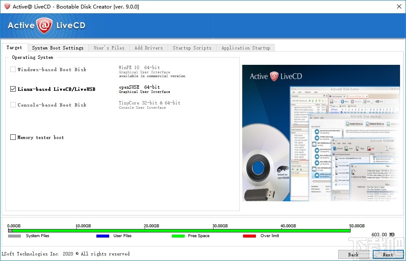This screenshot has width=406, height=261.
Task: Click the Active@ LiveCD title bar icon
Action: click(7, 6)
